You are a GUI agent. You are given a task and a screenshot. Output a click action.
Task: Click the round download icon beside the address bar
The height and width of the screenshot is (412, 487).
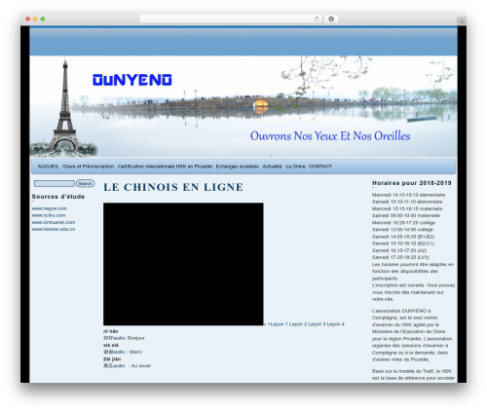[x=331, y=19]
